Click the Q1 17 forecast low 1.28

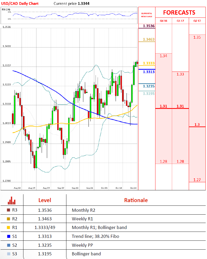[x=180, y=161]
